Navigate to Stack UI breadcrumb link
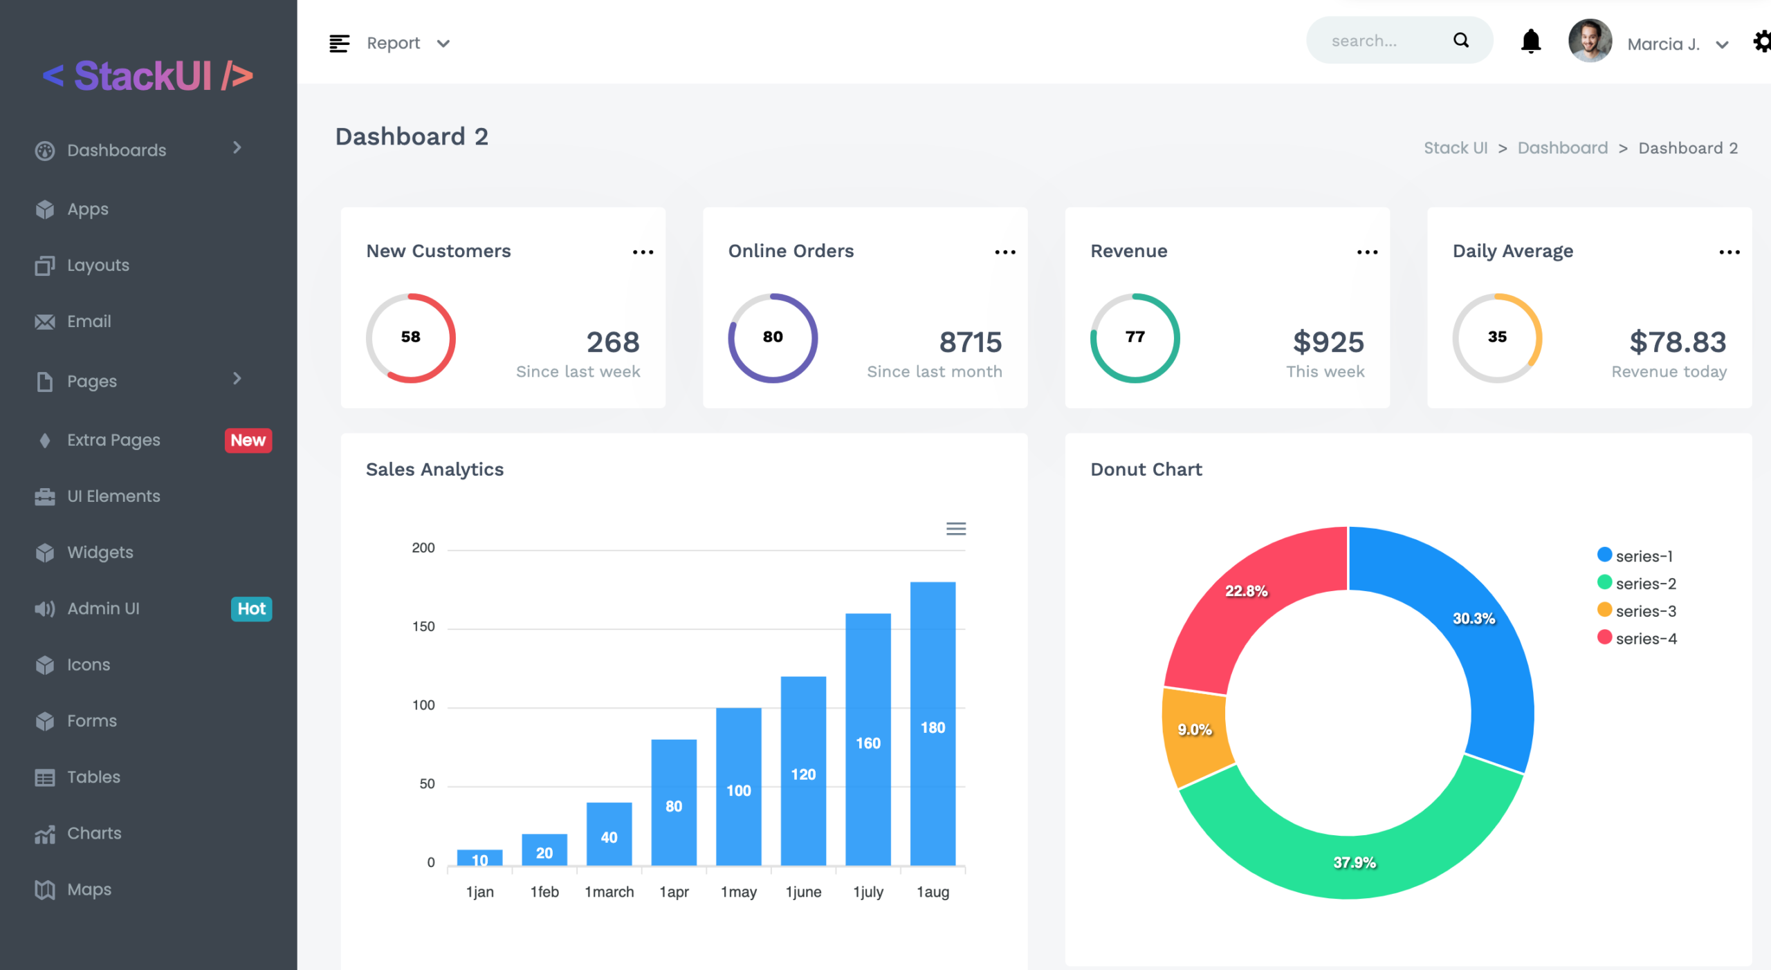1771x970 pixels. point(1456,147)
